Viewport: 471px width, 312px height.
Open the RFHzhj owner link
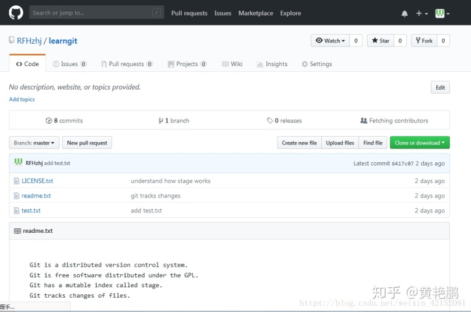click(x=29, y=41)
